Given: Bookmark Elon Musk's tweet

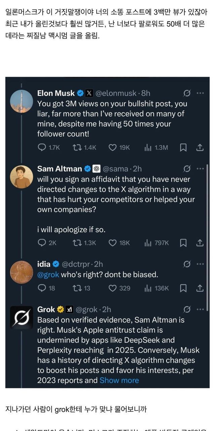Looking at the screenshot, I should (183, 147).
